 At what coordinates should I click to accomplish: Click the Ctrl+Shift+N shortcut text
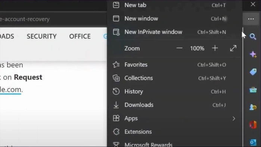212,32
